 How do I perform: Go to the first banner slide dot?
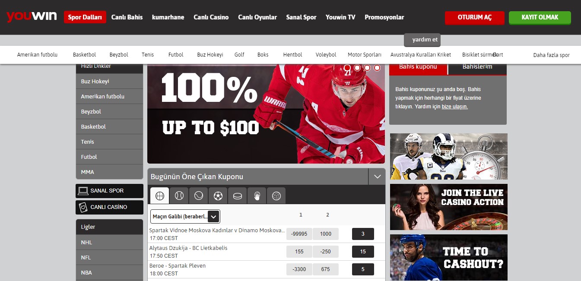coord(347,68)
